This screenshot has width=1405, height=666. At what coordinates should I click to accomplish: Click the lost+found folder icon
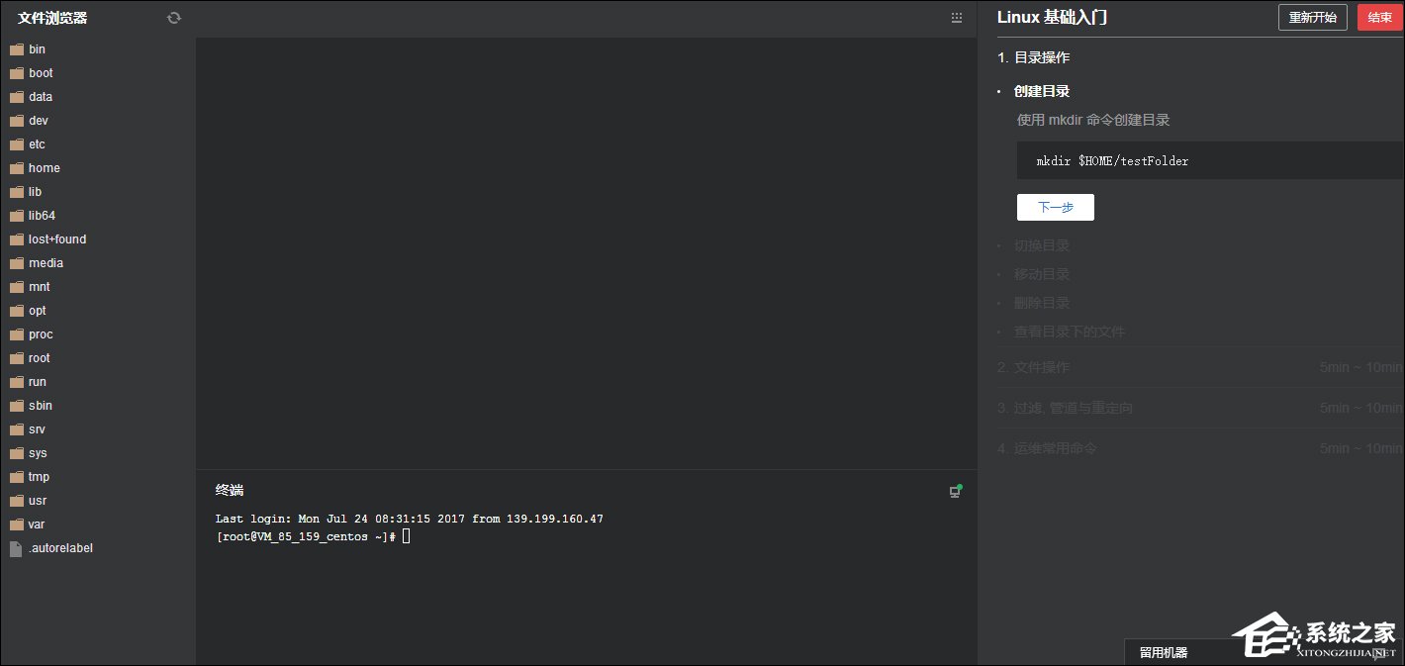(16, 239)
